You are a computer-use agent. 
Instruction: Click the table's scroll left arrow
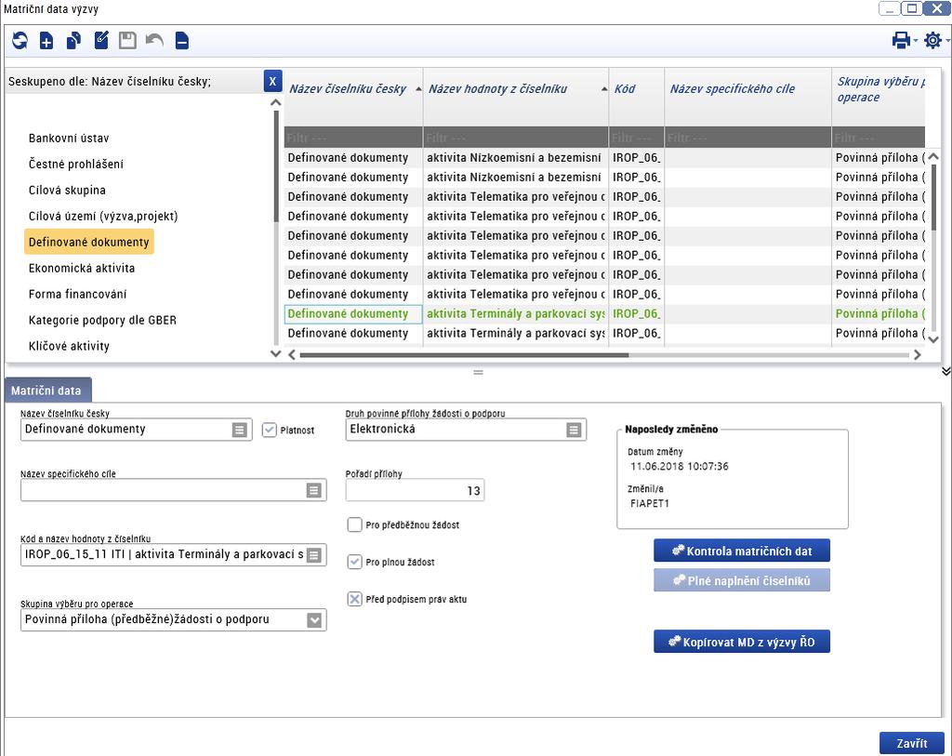click(x=292, y=354)
